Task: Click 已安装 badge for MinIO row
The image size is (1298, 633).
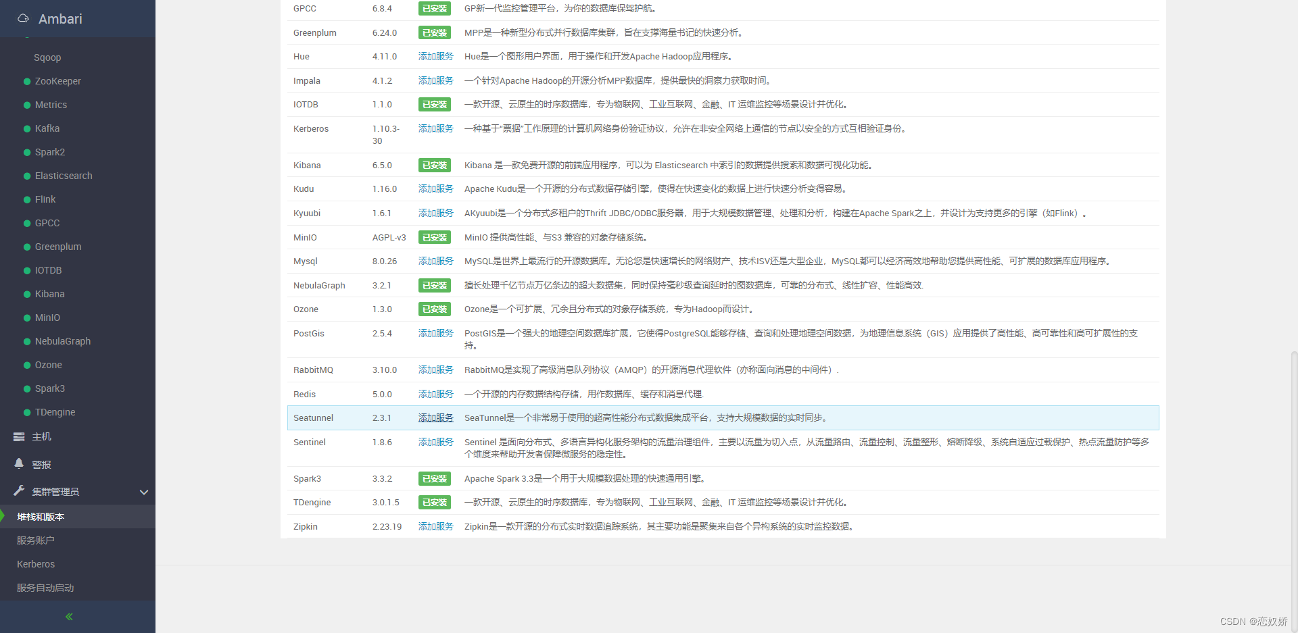Action: pos(435,238)
